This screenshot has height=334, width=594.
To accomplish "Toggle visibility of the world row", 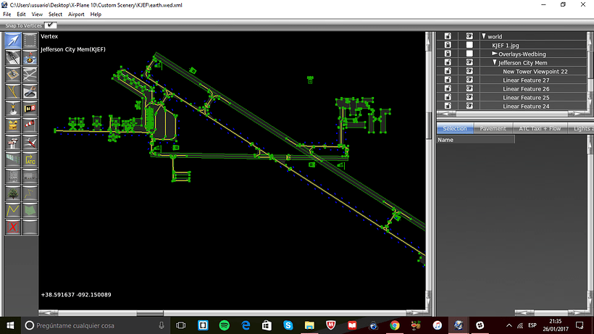I will pyautogui.click(x=469, y=36).
